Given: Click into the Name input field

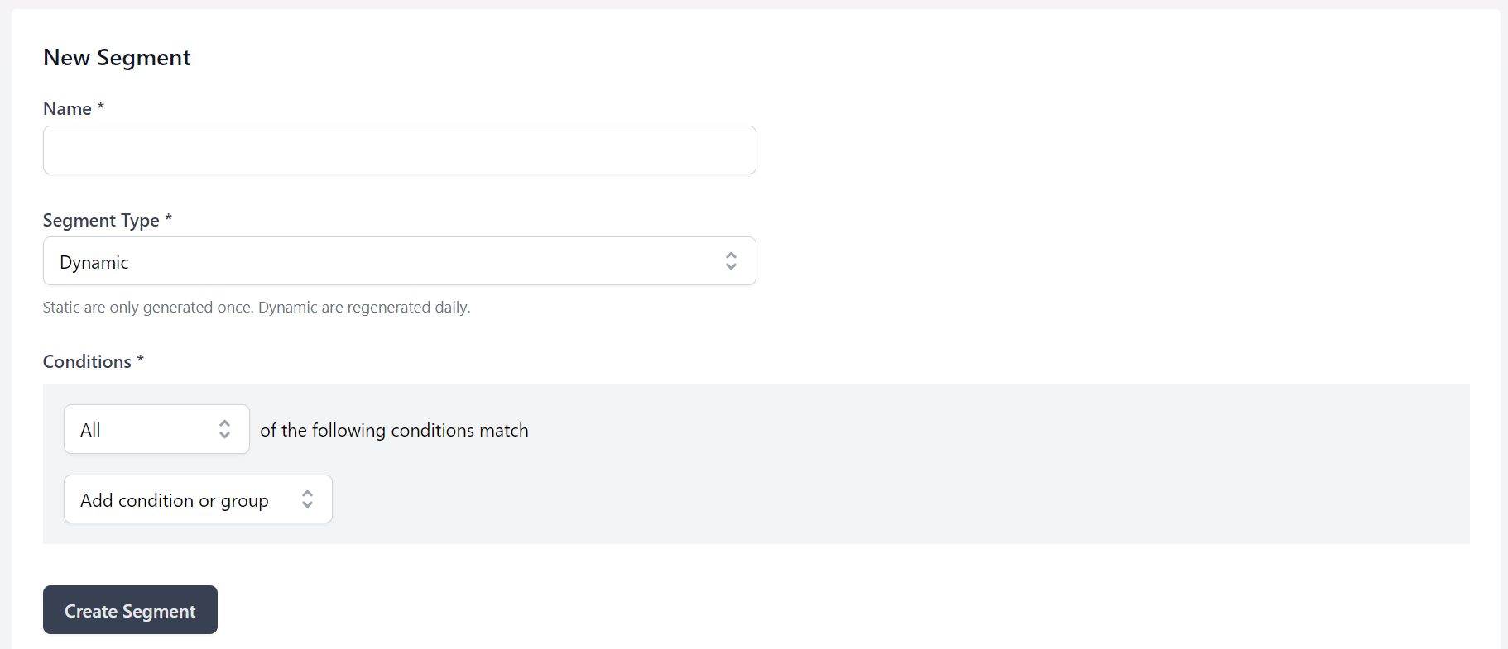Looking at the screenshot, I should pos(399,150).
